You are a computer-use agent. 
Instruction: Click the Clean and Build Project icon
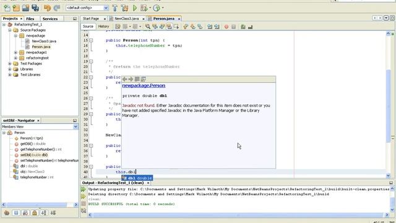tap(124, 8)
